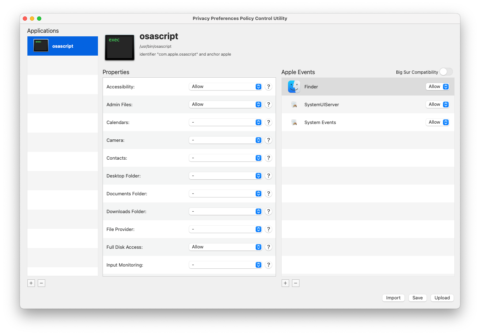Remove selected Apple Event with minus button
Screen dimensions: 480x335
pos(296,283)
